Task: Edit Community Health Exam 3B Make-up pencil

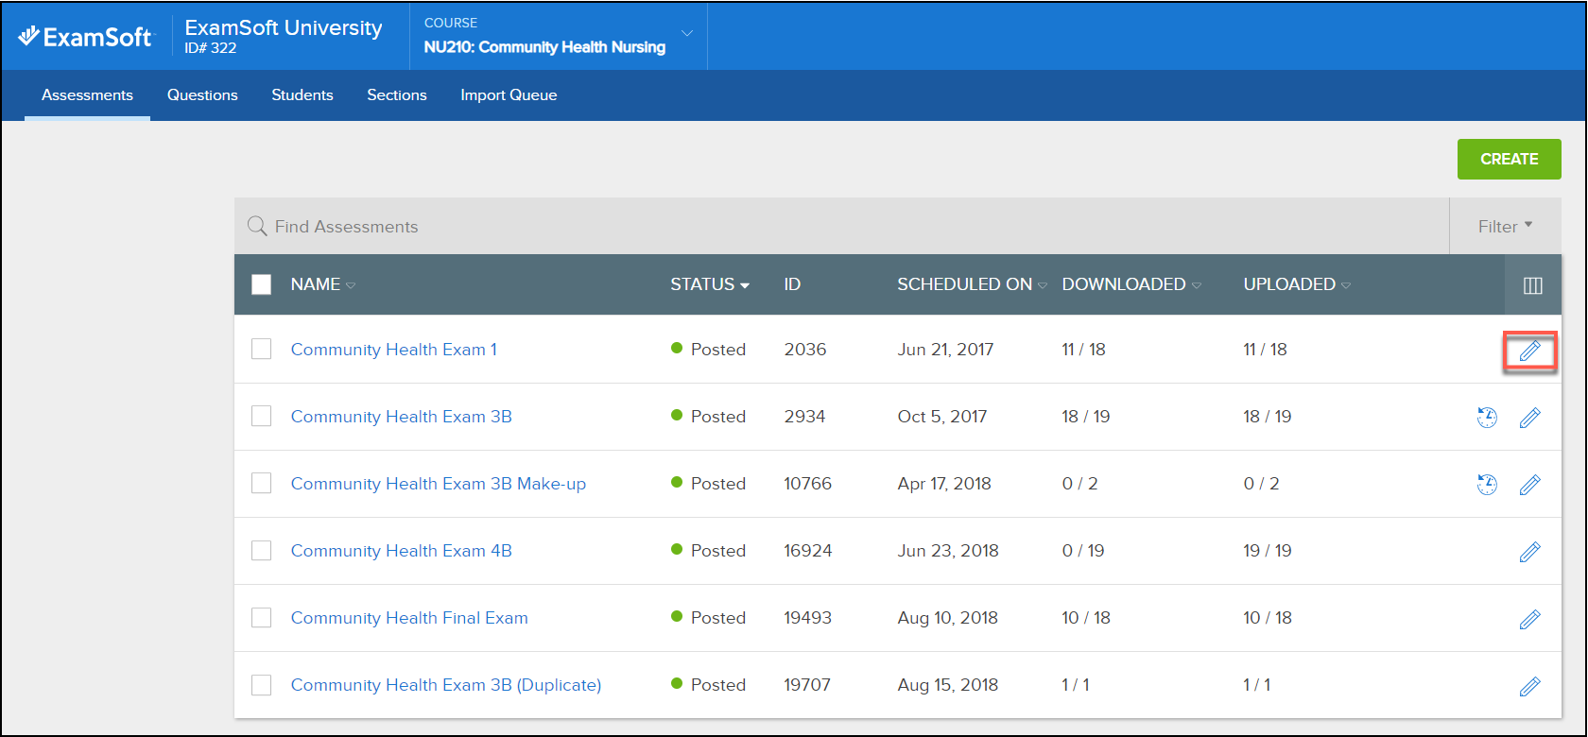Action: click(1529, 485)
